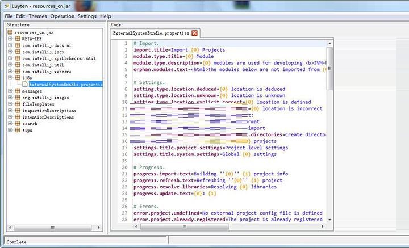
Task: Click the org.intellij.images package icon
Action: [18, 98]
